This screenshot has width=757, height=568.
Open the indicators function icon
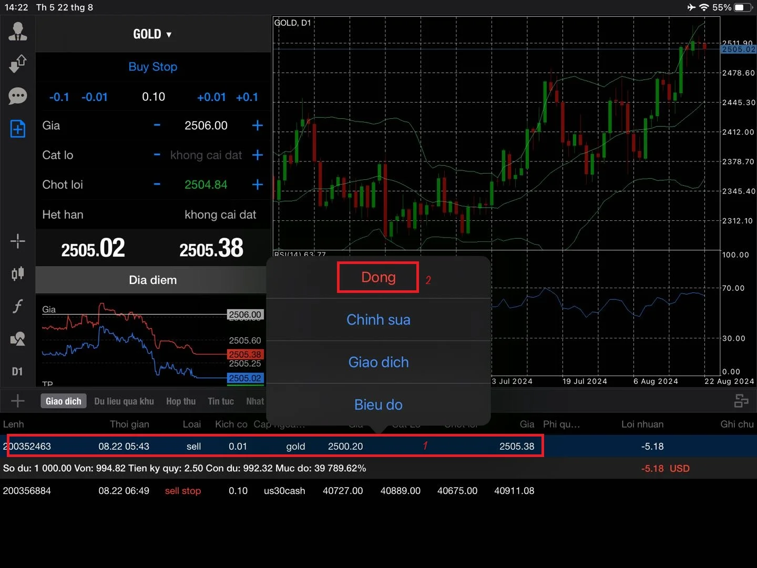coord(18,306)
